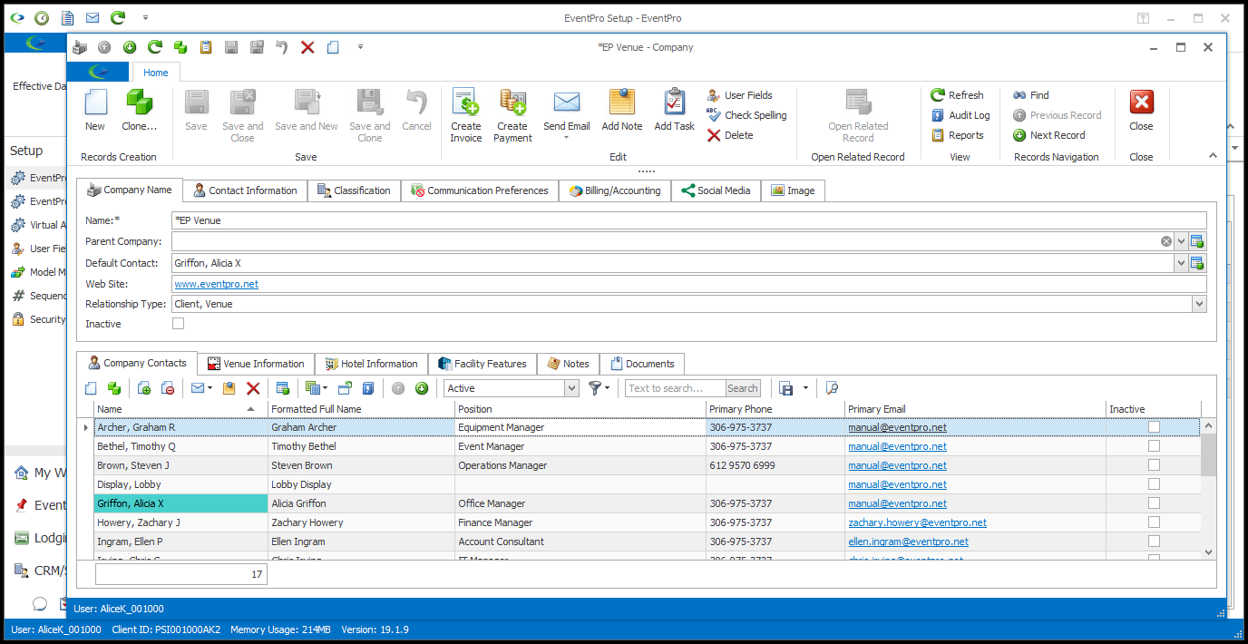Click the green clone icon in the contacts grid toolbar

coord(114,388)
